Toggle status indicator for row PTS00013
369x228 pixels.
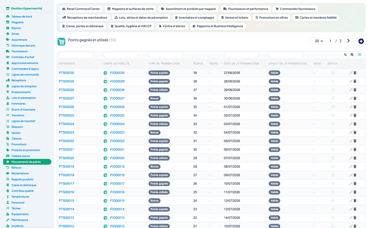pyautogui.click(x=332, y=218)
